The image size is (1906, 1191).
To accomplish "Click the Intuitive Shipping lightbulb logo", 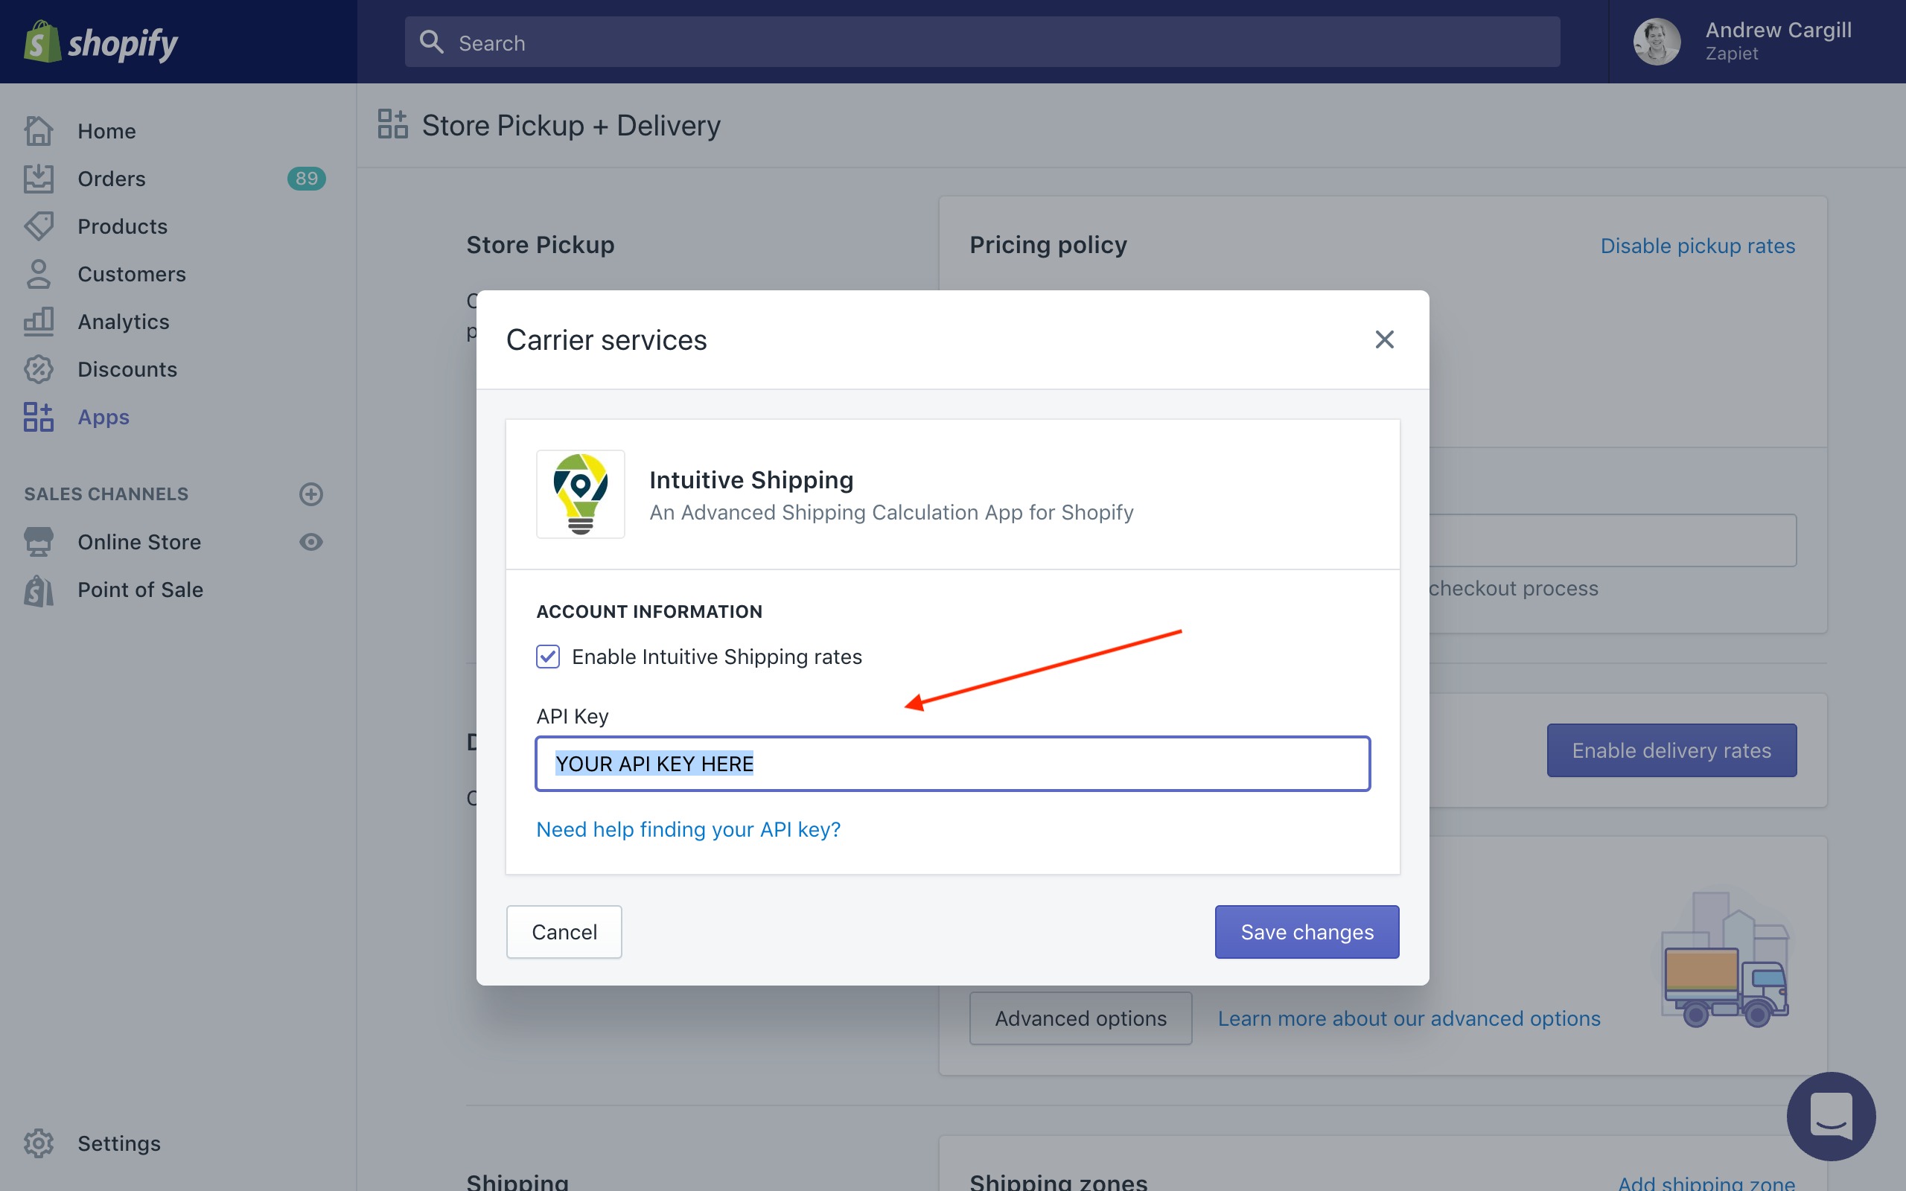I will 581,494.
